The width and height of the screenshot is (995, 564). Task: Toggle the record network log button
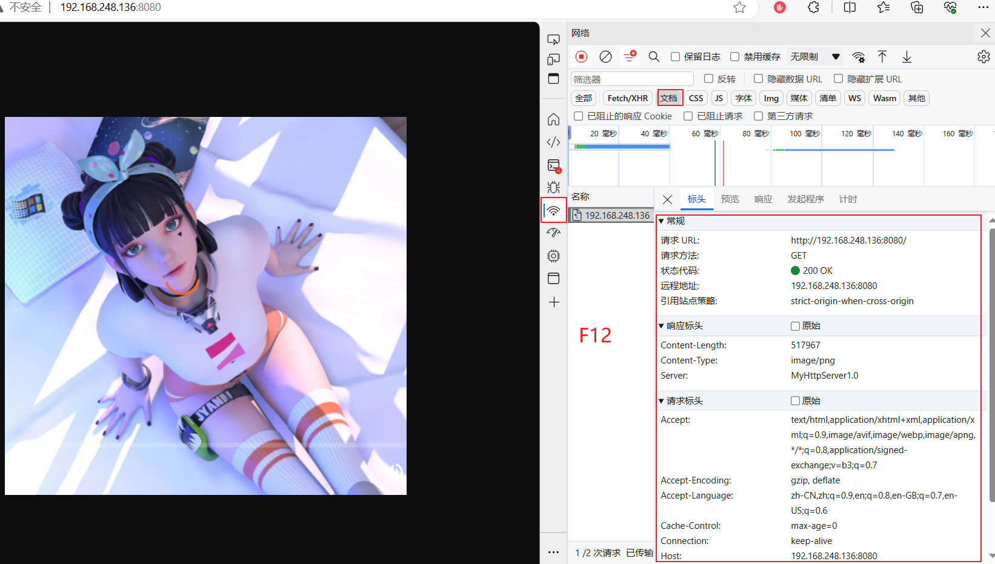coord(581,56)
